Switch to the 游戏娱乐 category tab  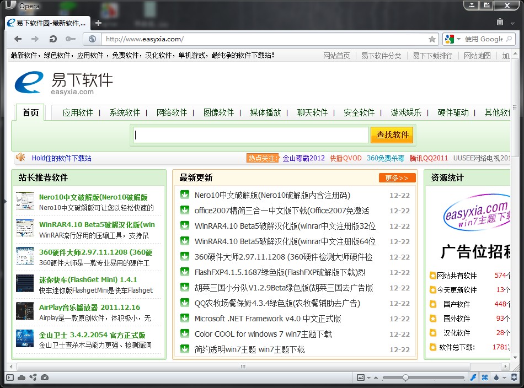pyautogui.click(x=406, y=112)
